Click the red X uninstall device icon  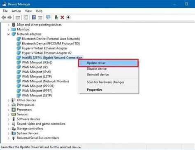click(x=62, y=17)
